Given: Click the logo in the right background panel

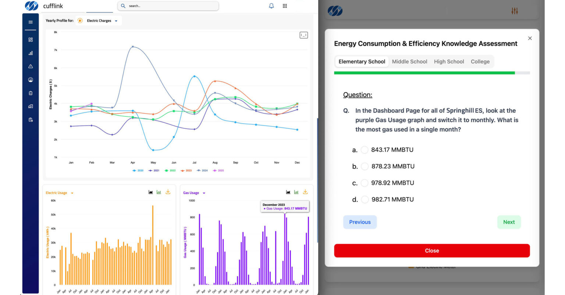Looking at the screenshot, I should (335, 11).
